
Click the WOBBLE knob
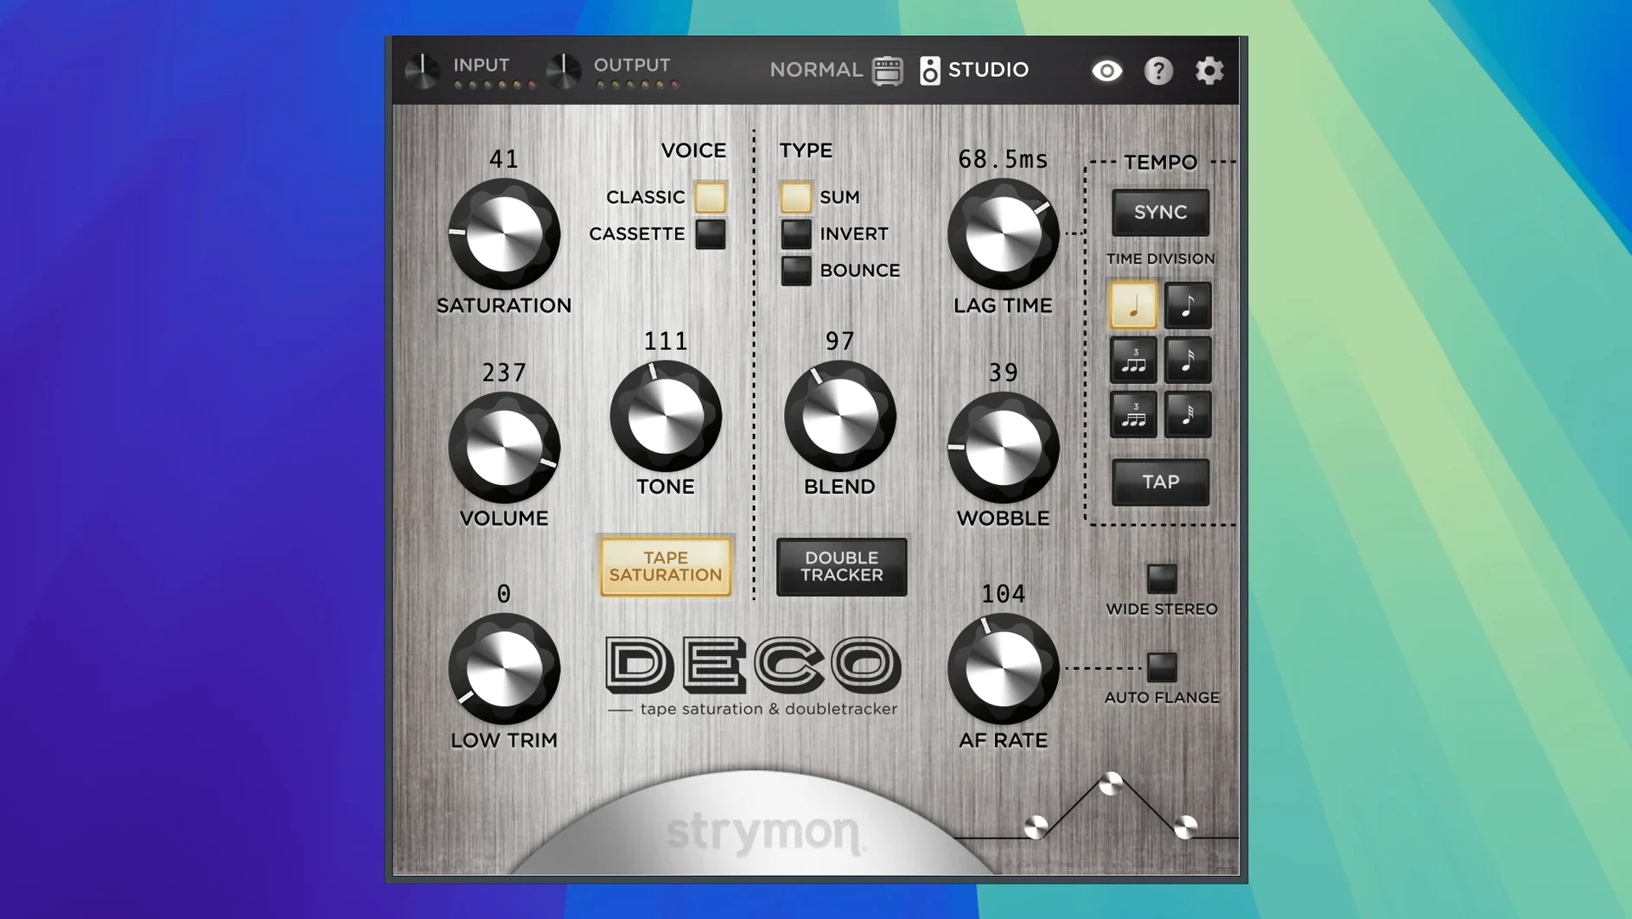pyautogui.click(x=1003, y=447)
